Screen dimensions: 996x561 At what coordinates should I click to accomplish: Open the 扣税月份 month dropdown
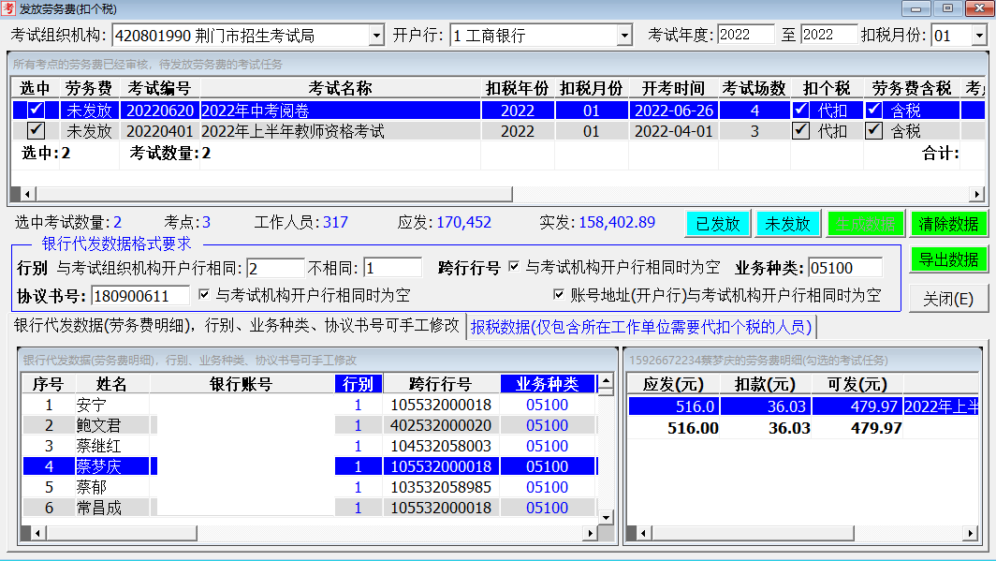click(980, 36)
